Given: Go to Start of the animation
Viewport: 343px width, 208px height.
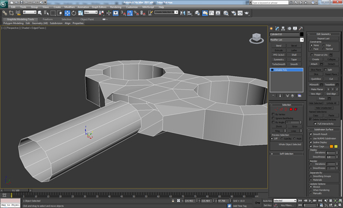Looking at the screenshot, I should tap(301, 200).
